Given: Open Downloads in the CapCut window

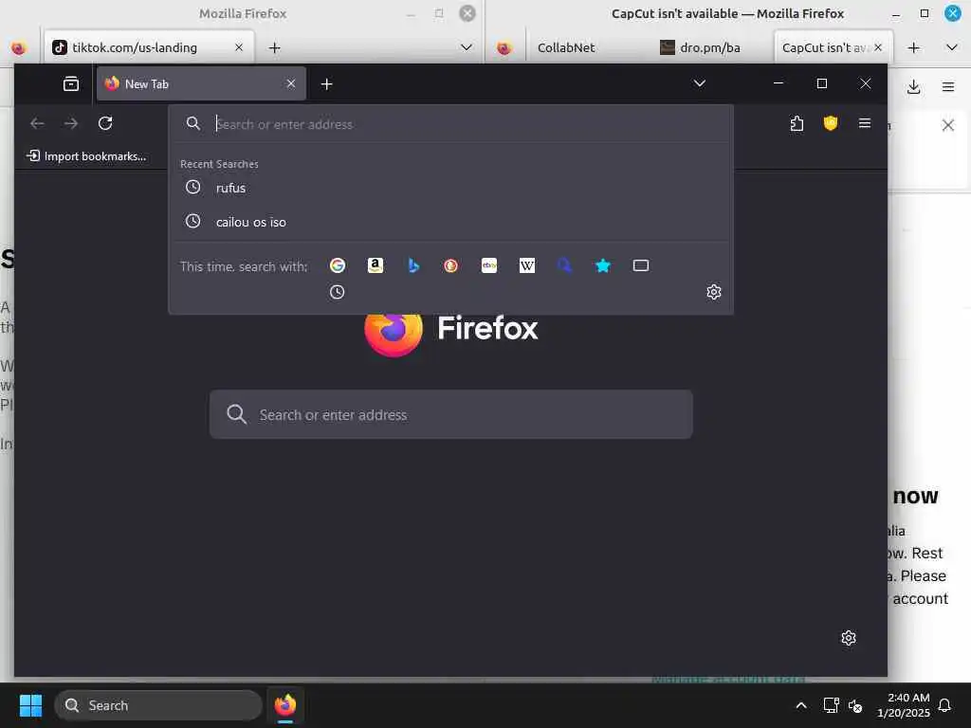Looking at the screenshot, I should [913, 86].
